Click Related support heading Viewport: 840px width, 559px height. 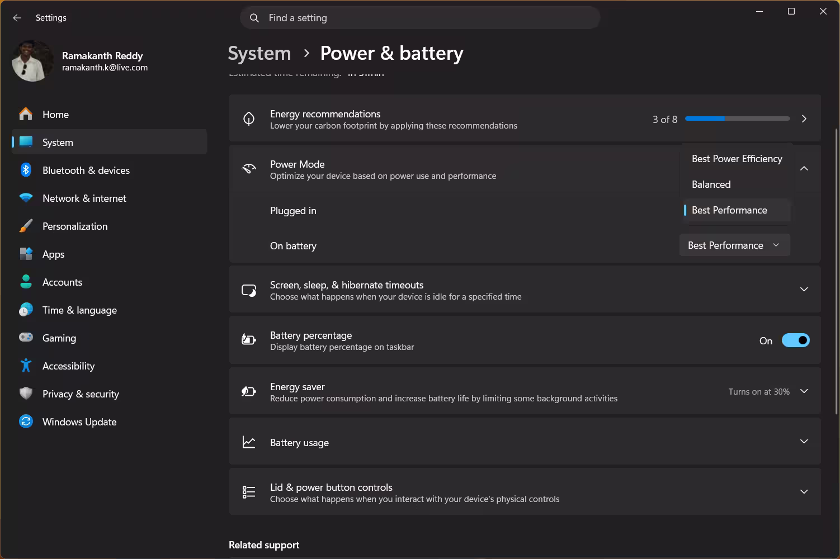click(x=264, y=545)
